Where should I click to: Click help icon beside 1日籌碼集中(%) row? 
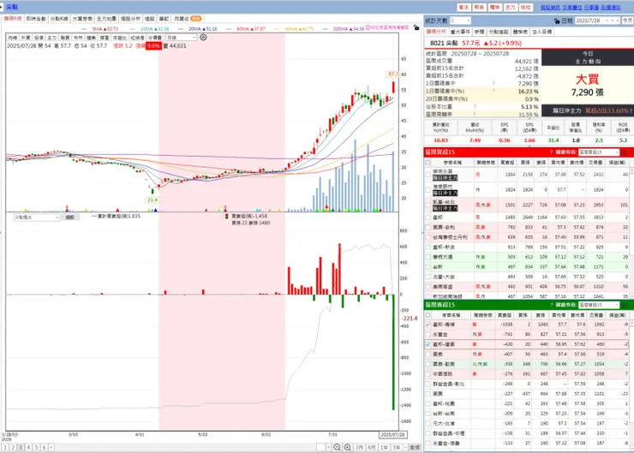(x=493, y=92)
